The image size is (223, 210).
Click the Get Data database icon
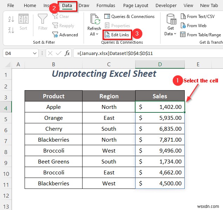171,19
